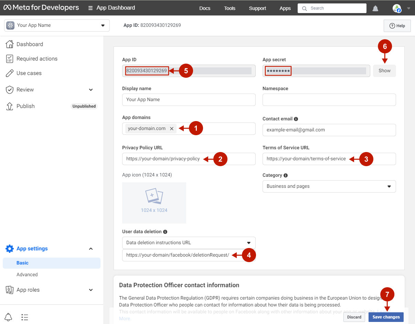Focus the Search field in header
Image resolution: width=415 pixels, height=324 pixels.
tap(332, 8)
